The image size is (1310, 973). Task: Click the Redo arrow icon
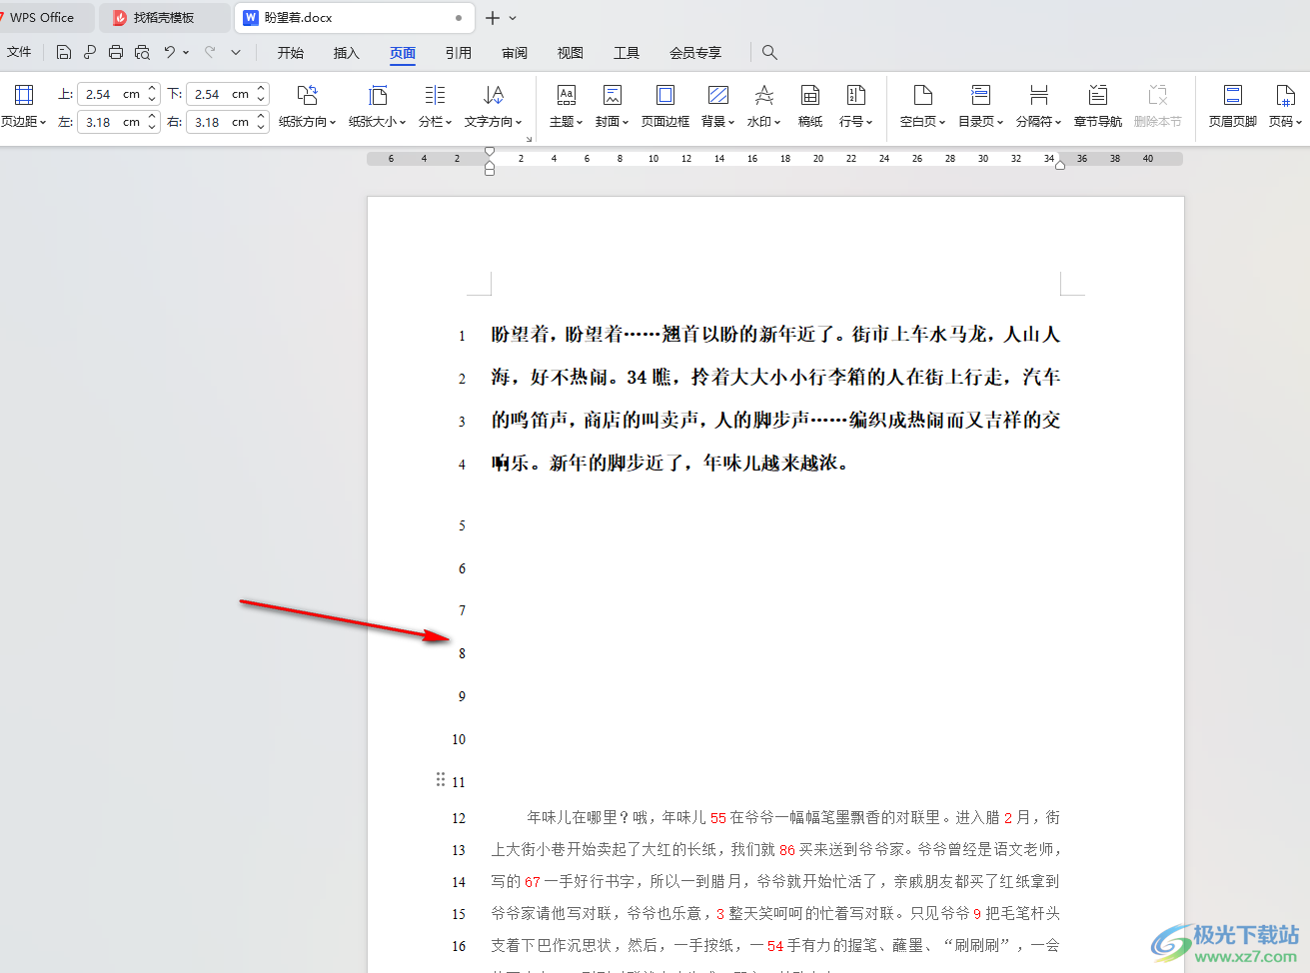point(210,52)
